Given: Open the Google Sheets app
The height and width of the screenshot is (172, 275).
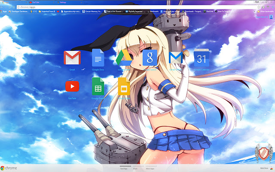Looking at the screenshot, I should pyautogui.click(x=98, y=87).
